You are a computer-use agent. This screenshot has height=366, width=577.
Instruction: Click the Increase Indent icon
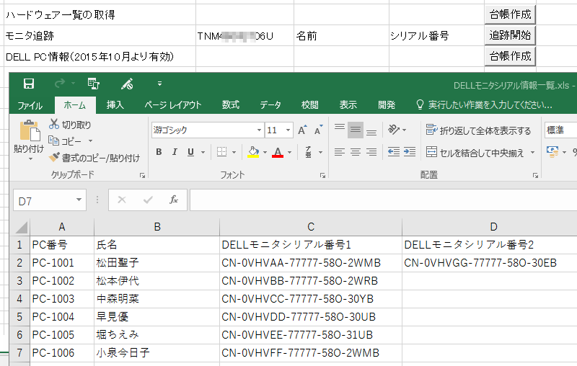410,152
